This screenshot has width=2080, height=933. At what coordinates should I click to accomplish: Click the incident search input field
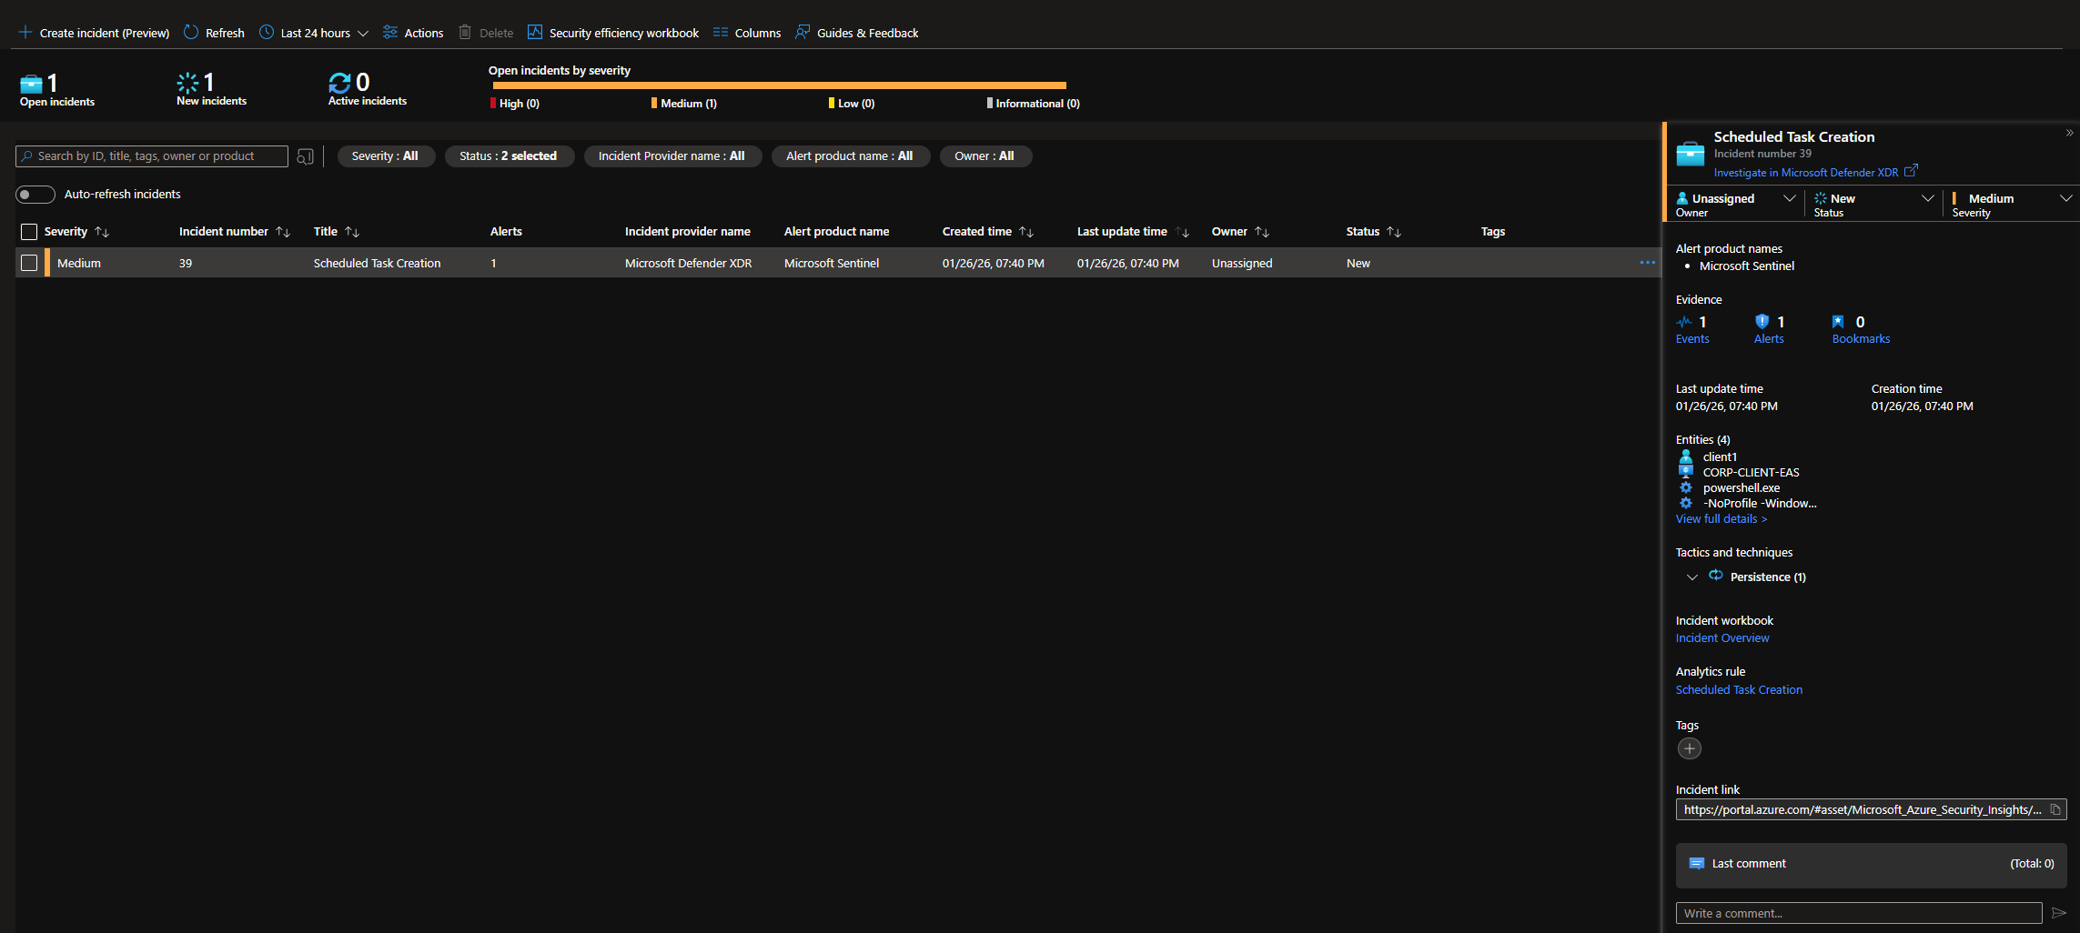click(x=155, y=156)
